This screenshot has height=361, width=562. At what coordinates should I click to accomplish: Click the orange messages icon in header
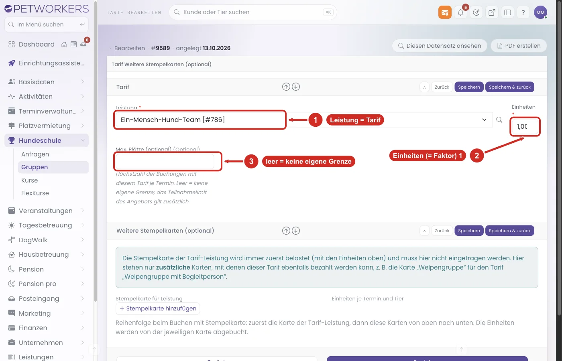point(445,12)
